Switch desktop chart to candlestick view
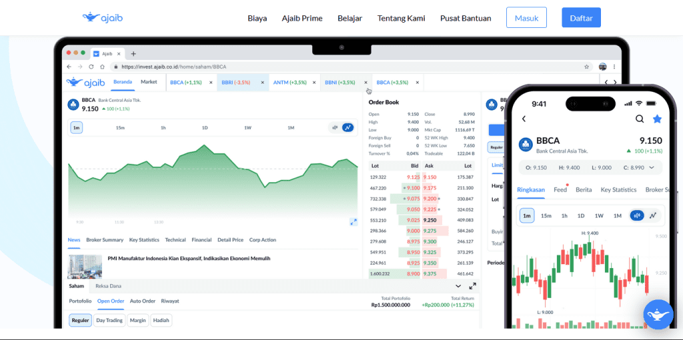This screenshot has height=340, width=683. click(x=335, y=127)
